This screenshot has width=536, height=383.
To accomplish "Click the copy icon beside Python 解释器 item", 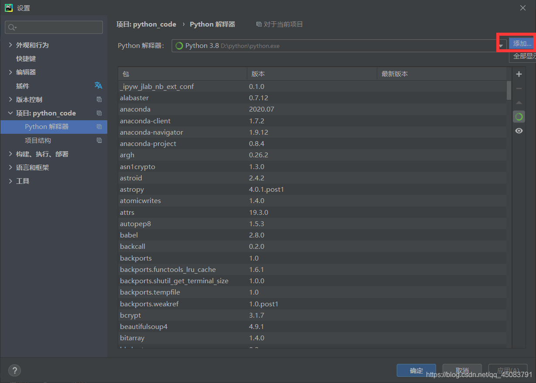I will 99,127.
